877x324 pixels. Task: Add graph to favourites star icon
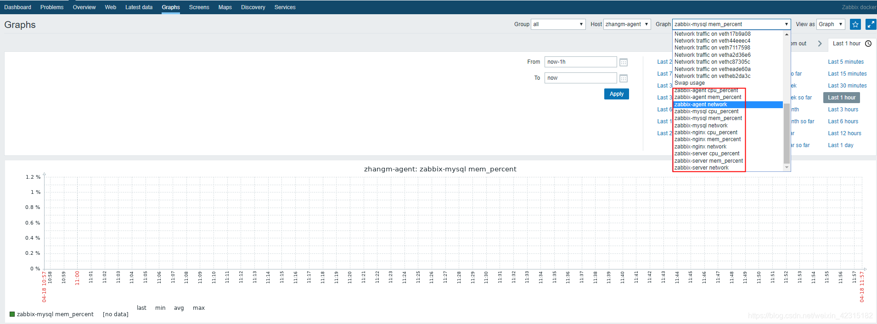(x=855, y=24)
